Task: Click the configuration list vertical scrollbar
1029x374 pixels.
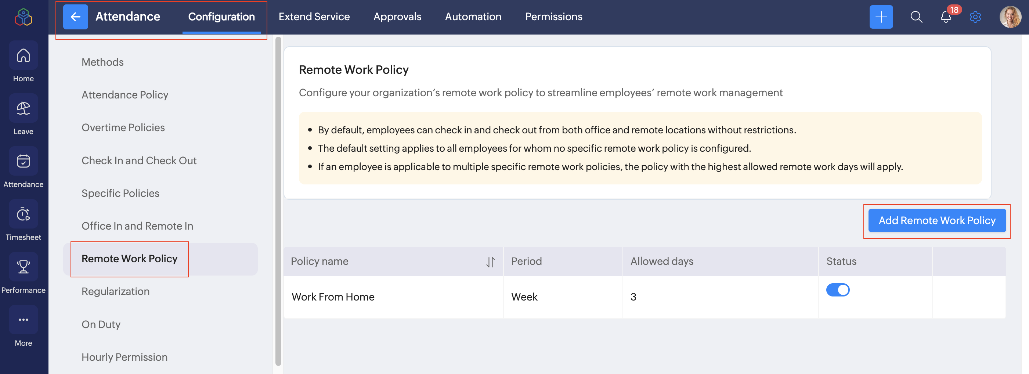Action: (x=278, y=200)
